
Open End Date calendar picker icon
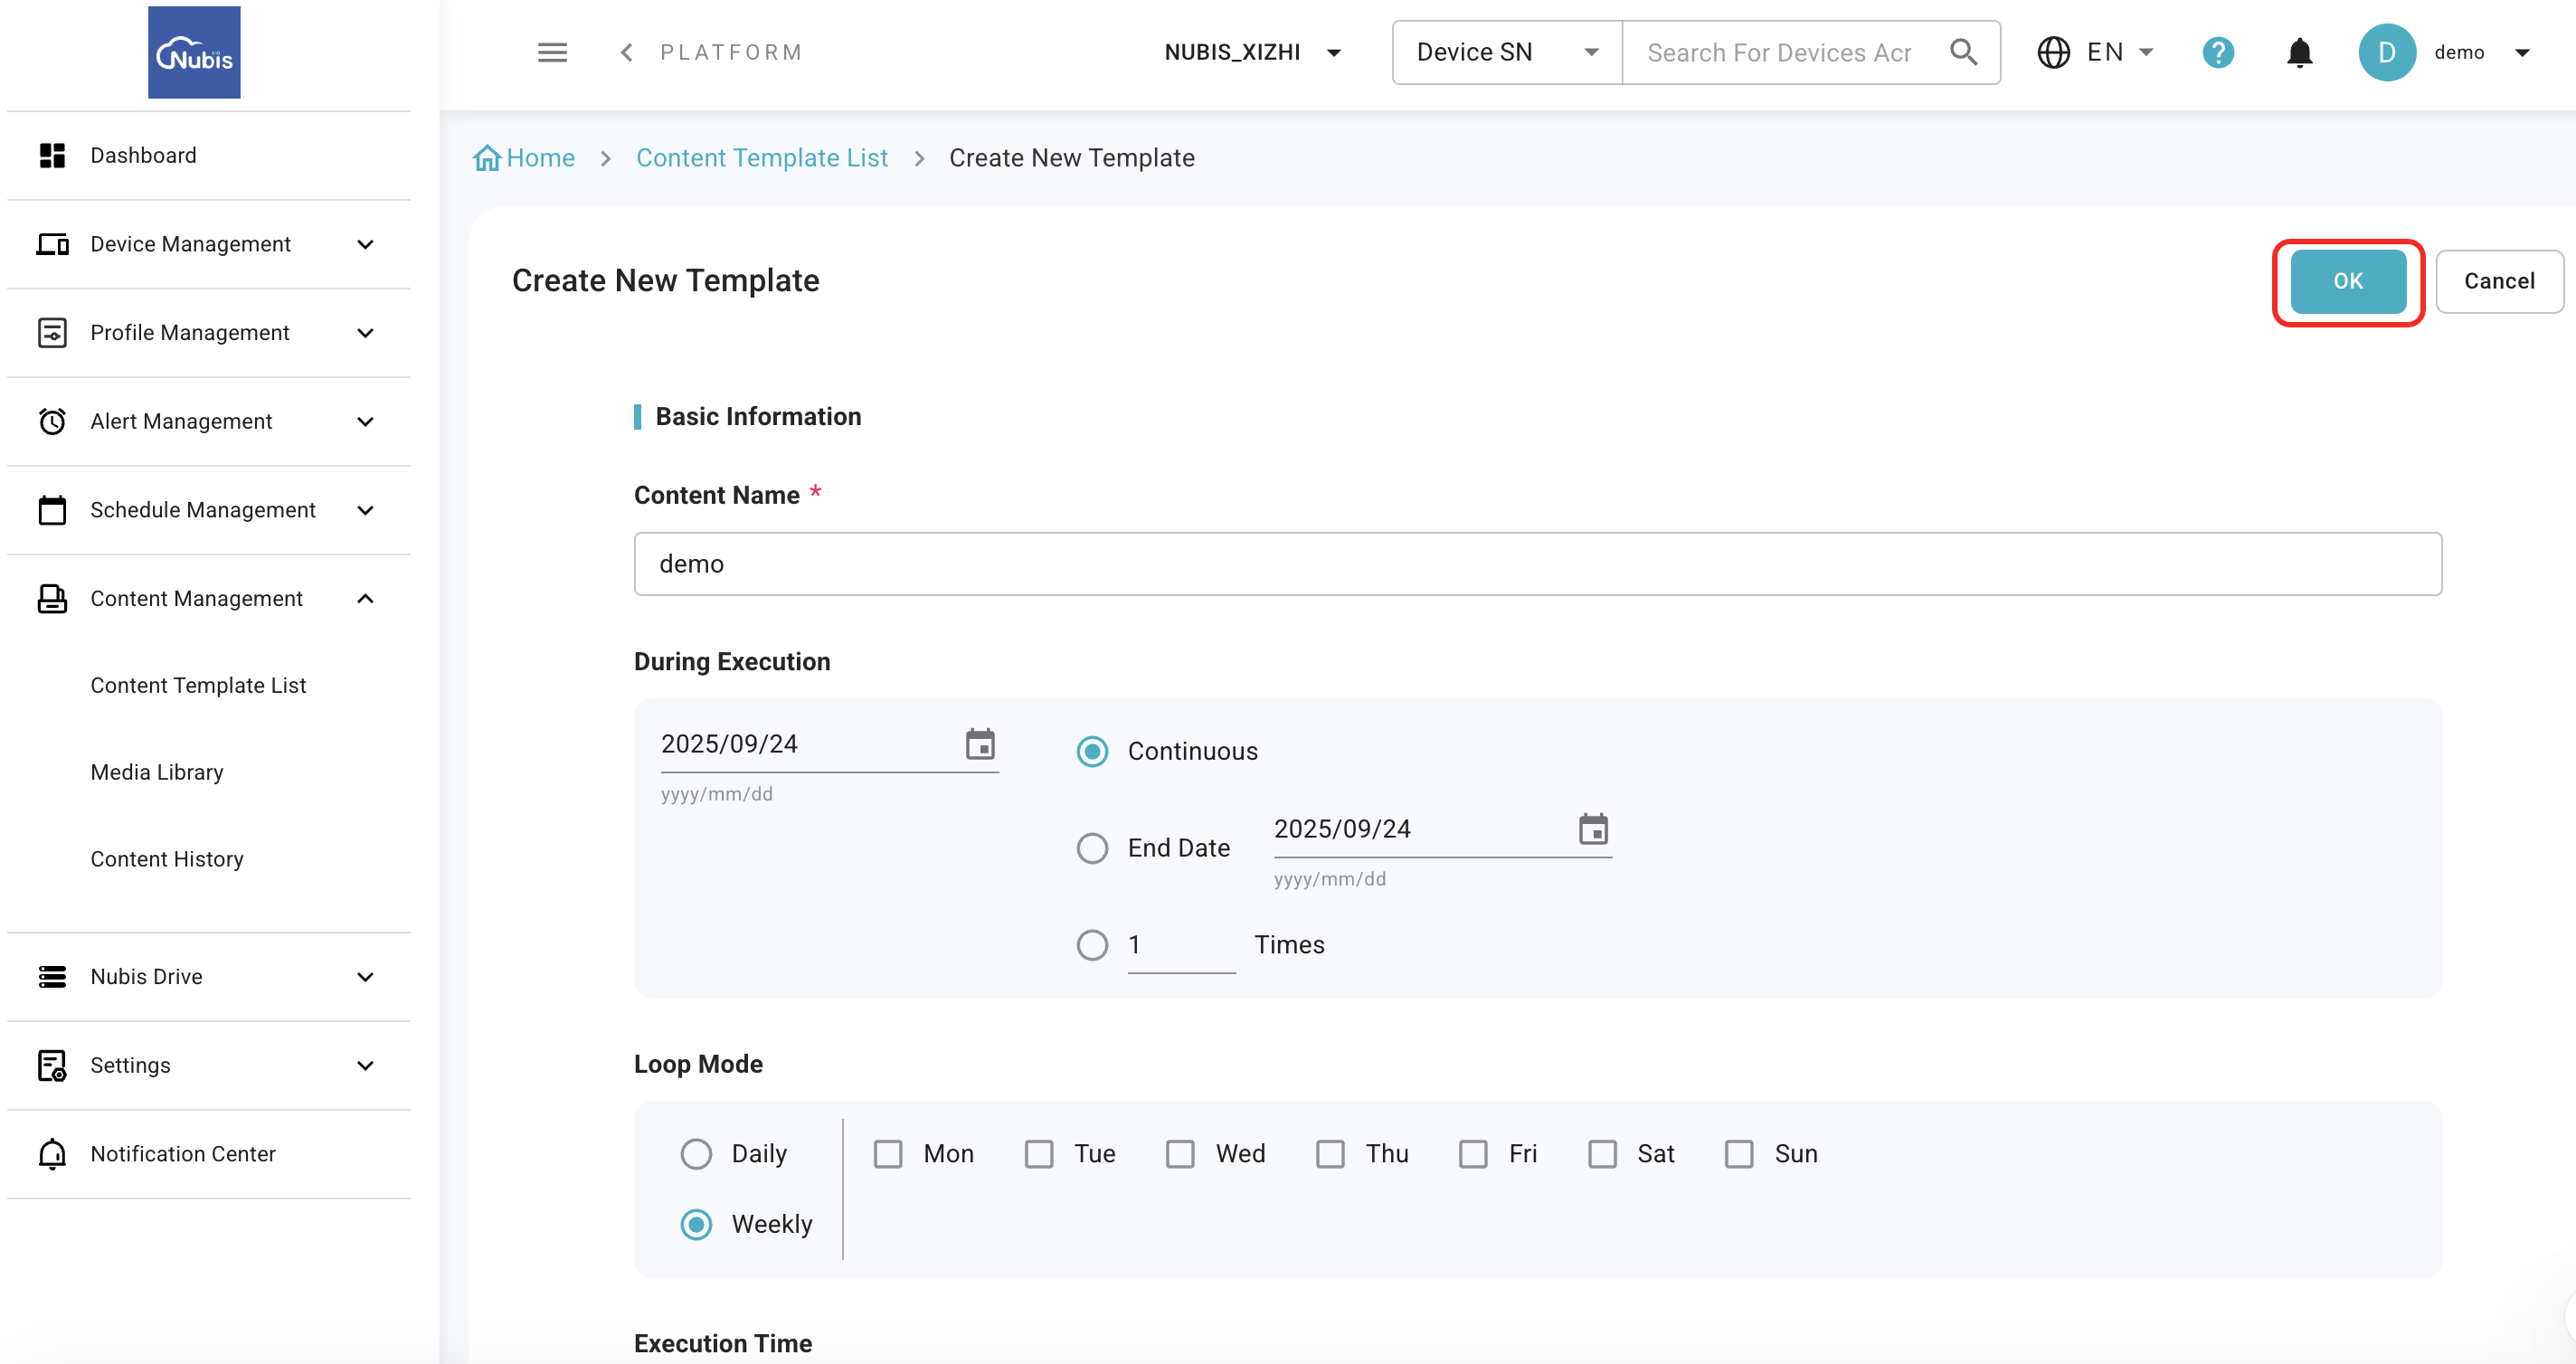[1593, 829]
